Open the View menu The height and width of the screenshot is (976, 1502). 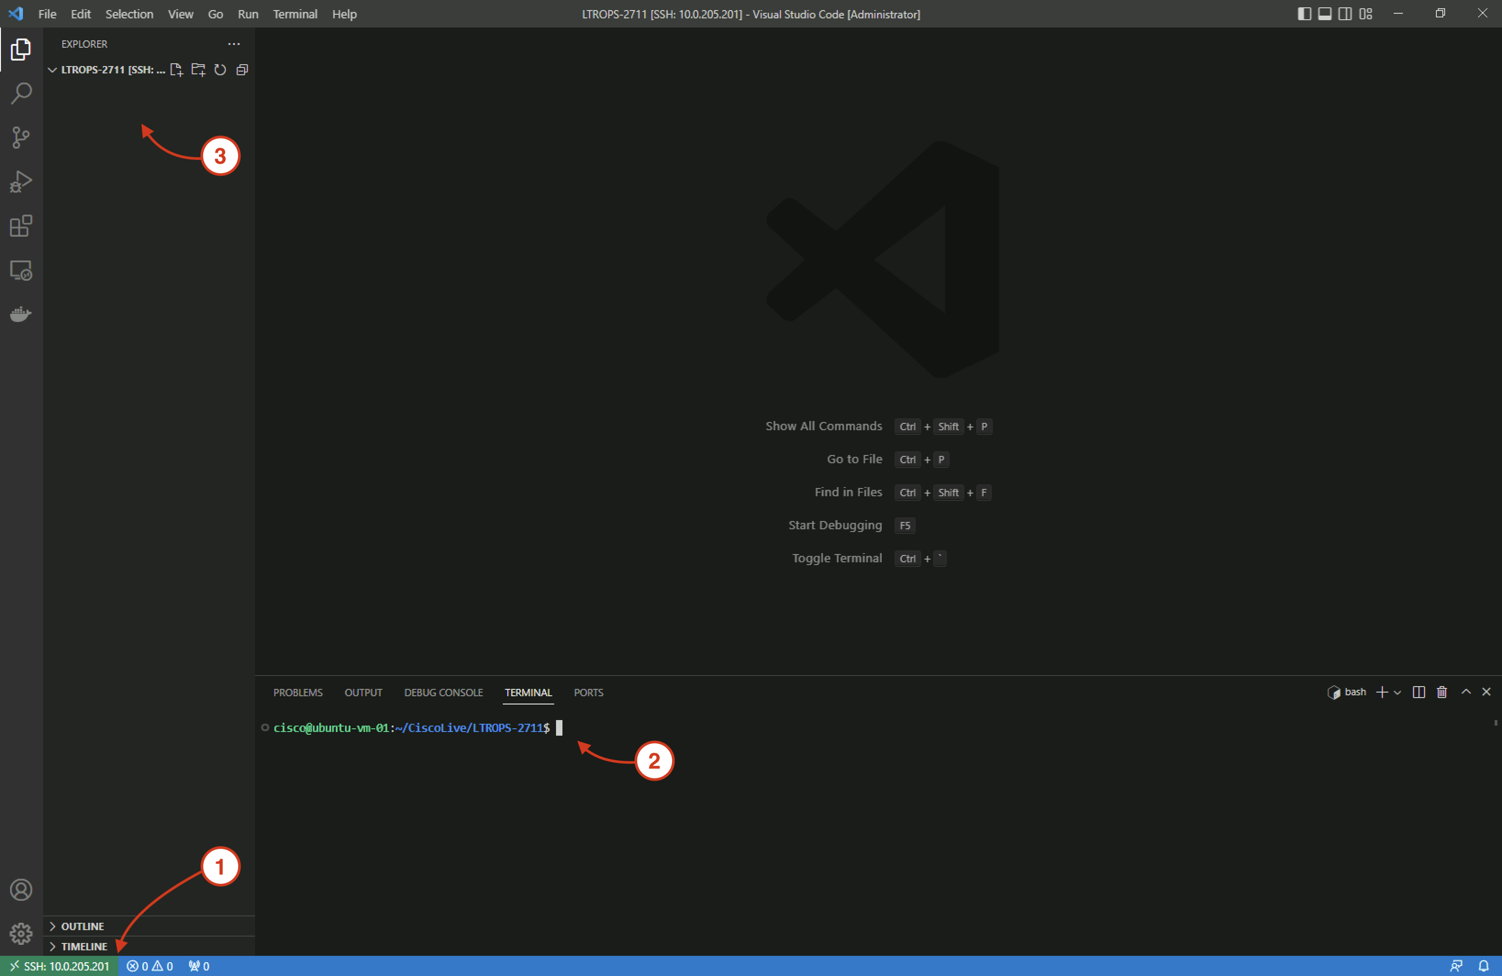click(180, 14)
